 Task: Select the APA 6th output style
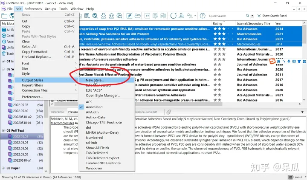click(92, 112)
